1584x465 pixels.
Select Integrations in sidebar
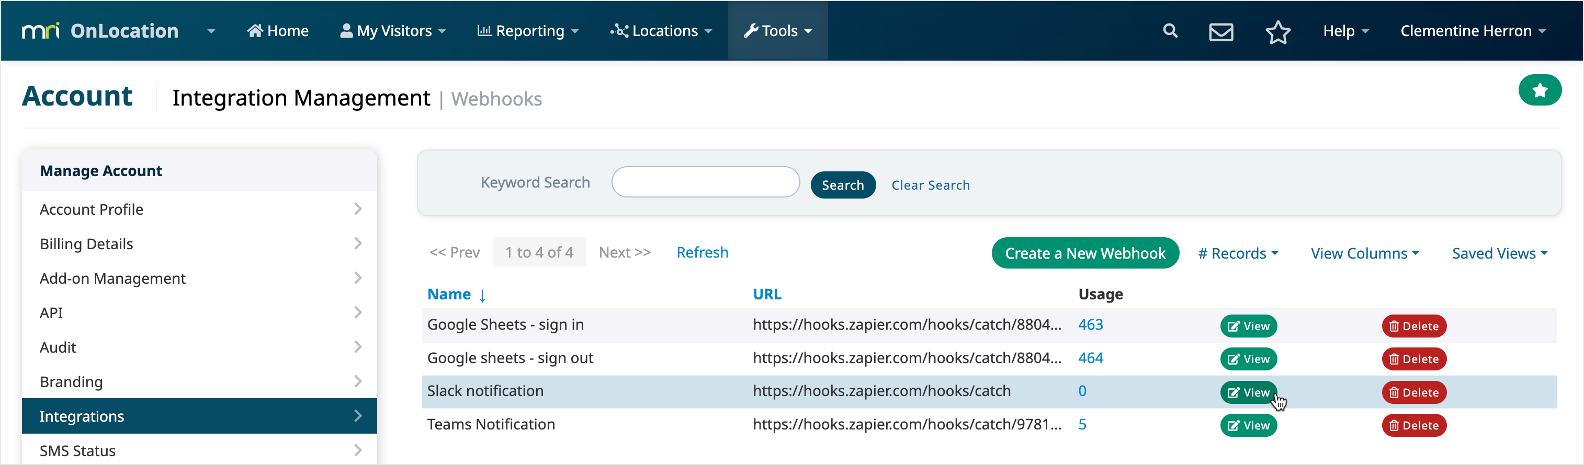click(199, 416)
